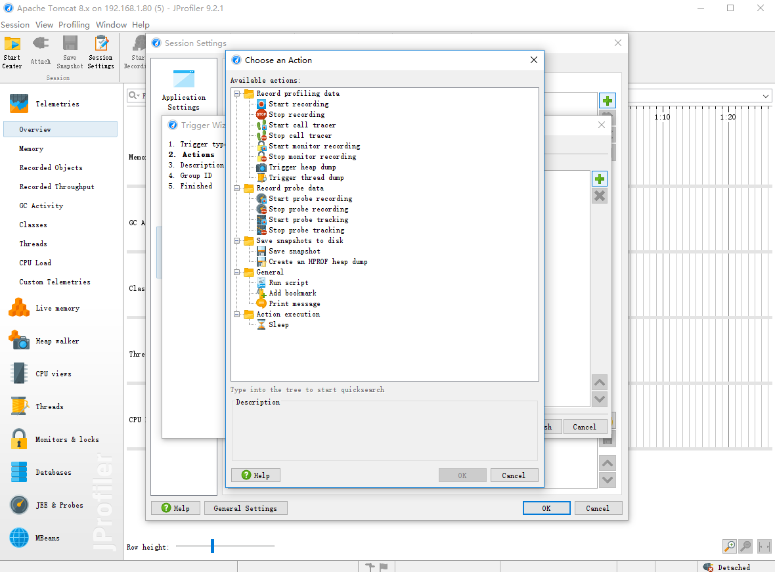The width and height of the screenshot is (775, 572).
Task: Add trigger with green plus in Session Settings
Action: (608, 101)
